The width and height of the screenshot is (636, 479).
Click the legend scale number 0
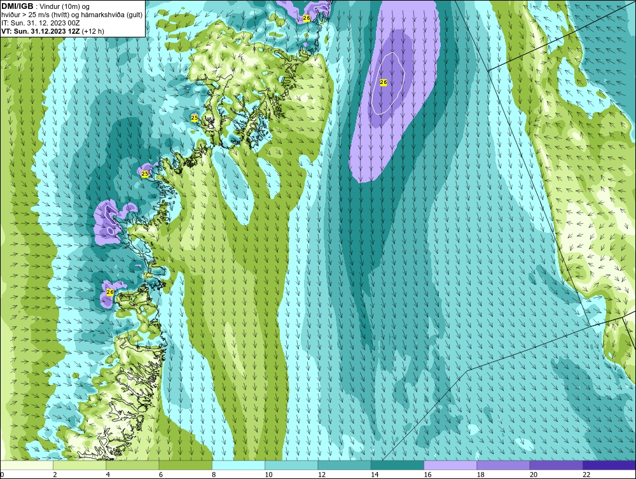pyautogui.click(x=2, y=475)
